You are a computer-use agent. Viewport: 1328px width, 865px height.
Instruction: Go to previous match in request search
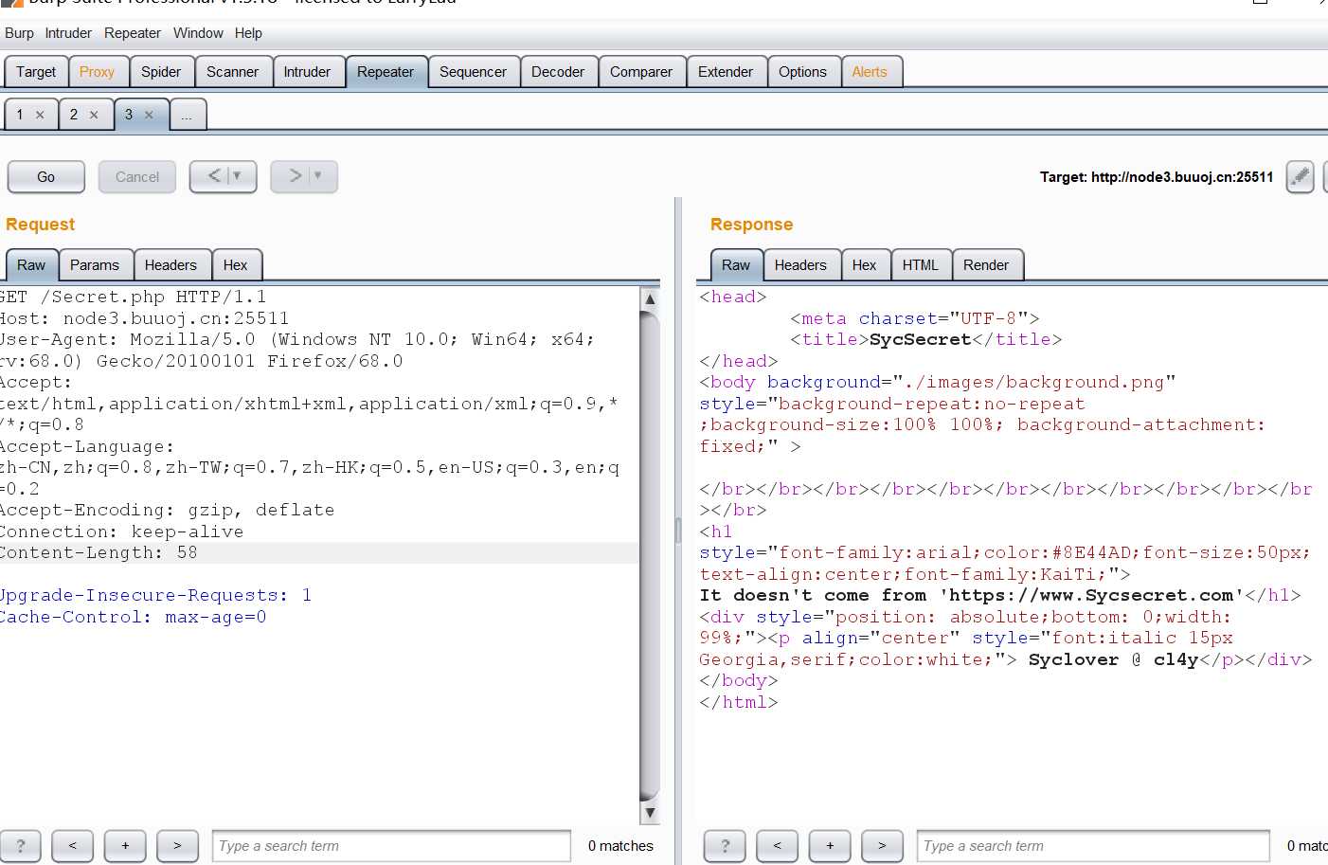(73, 846)
